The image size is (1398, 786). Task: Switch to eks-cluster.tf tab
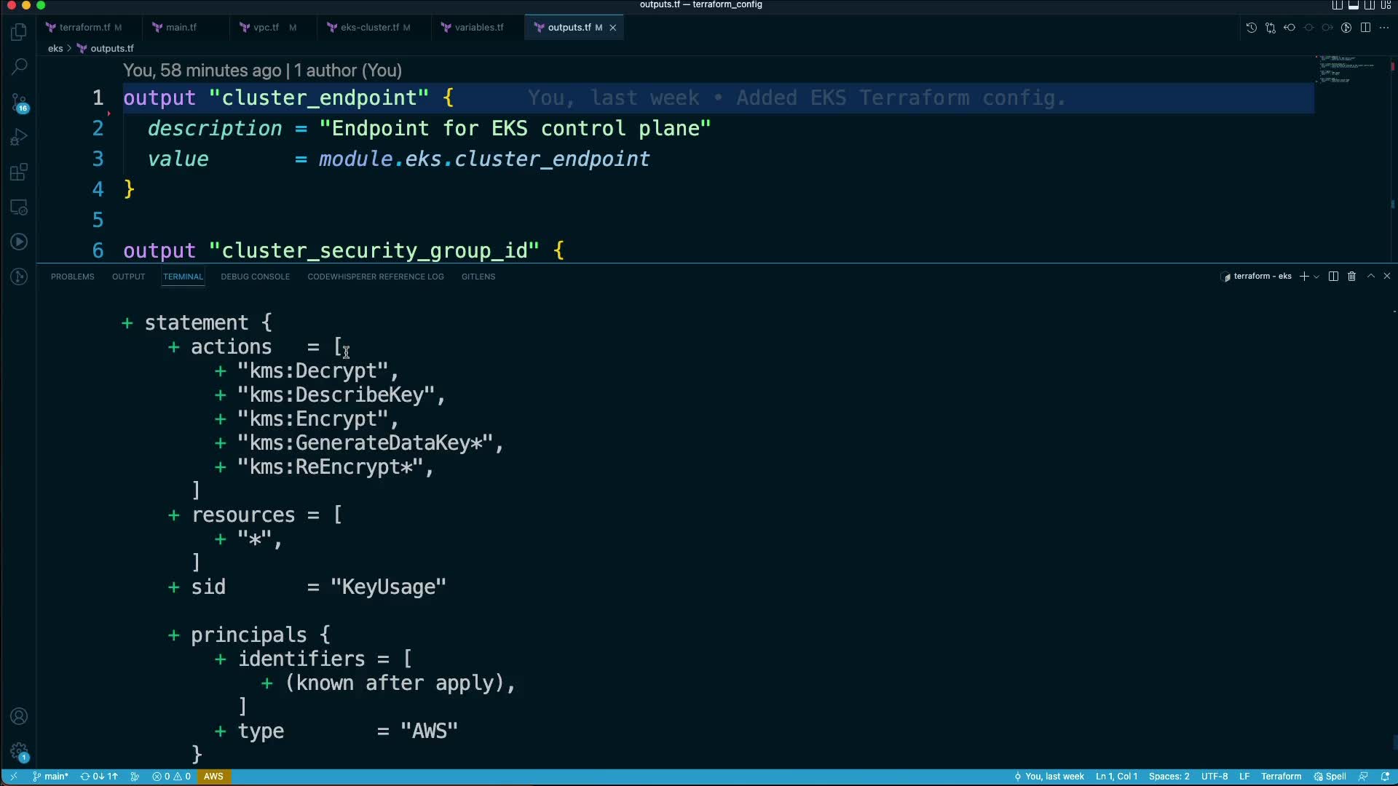click(x=369, y=28)
